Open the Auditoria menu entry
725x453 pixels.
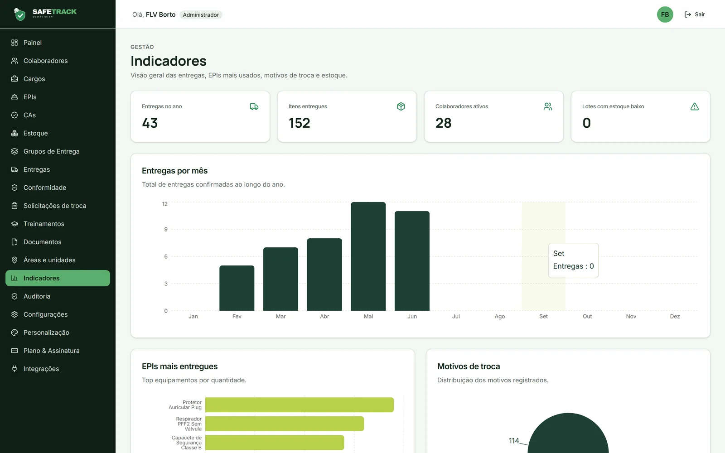click(58, 296)
